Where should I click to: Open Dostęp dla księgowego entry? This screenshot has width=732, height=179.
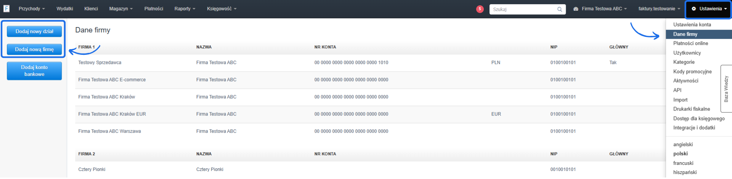[x=699, y=118]
